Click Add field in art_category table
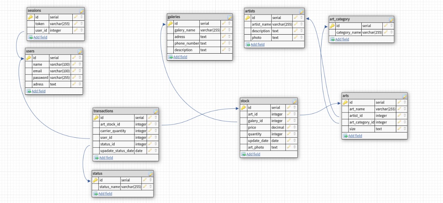Viewport: 443px width, 203px height. (x=342, y=39)
